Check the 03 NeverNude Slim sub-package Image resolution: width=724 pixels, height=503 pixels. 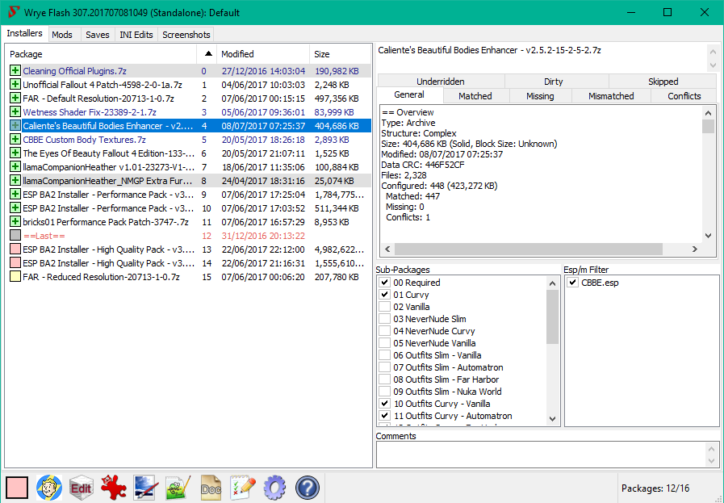(385, 319)
